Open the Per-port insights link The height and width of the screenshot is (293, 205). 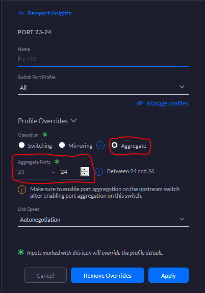coord(49,13)
